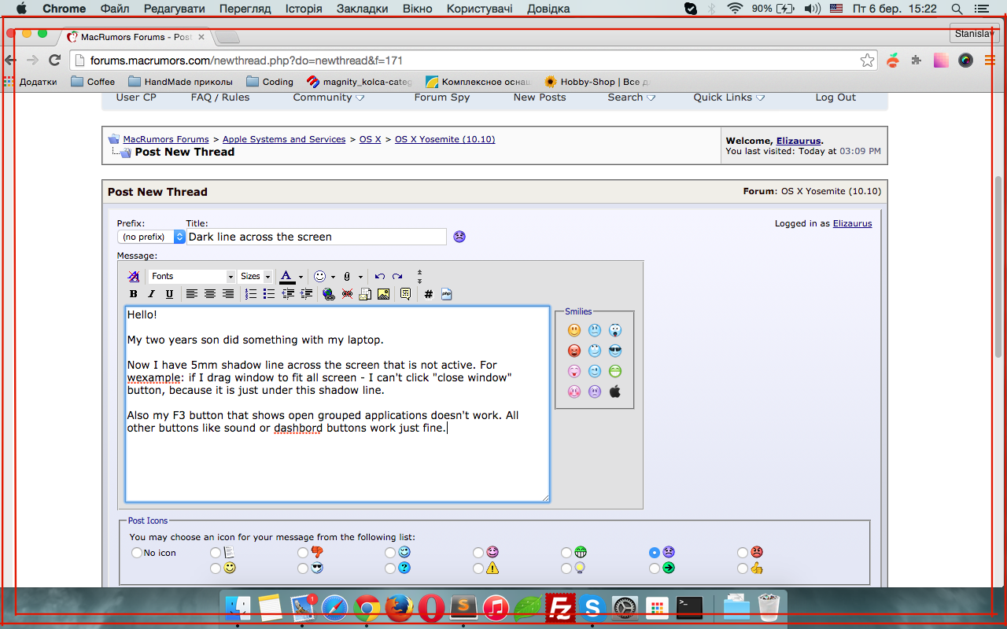Screen dimensions: 1007x629
Task: Expand the Community navigation menu
Action: [x=329, y=97]
